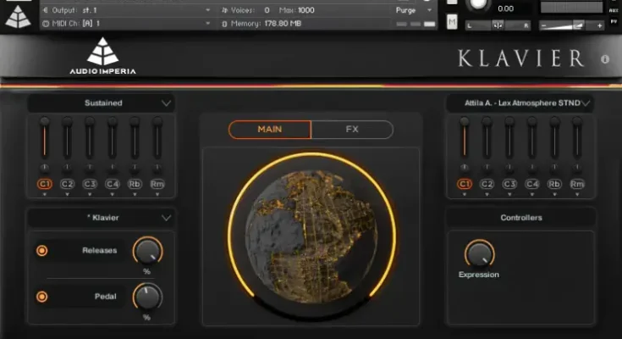Switch to the FX tab
The width and height of the screenshot is (622, 339).
pos(352,130)
